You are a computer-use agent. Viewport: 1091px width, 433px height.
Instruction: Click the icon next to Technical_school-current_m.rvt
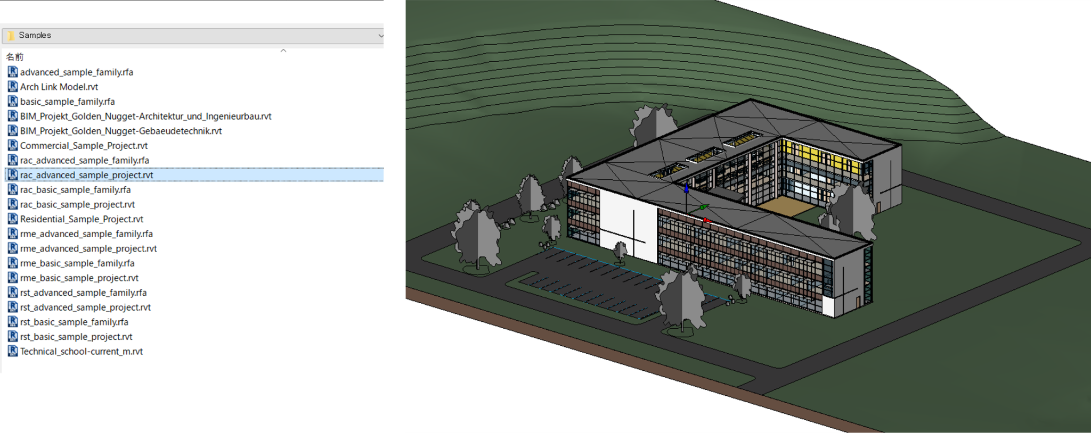click(x=13, y=351)
